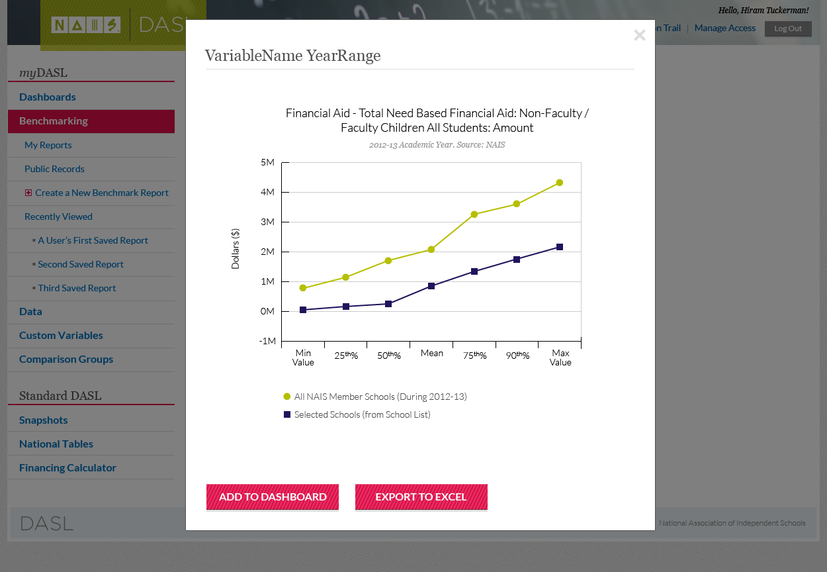
Task: Open Public Records in the sidebar
Action: [54, 169]
